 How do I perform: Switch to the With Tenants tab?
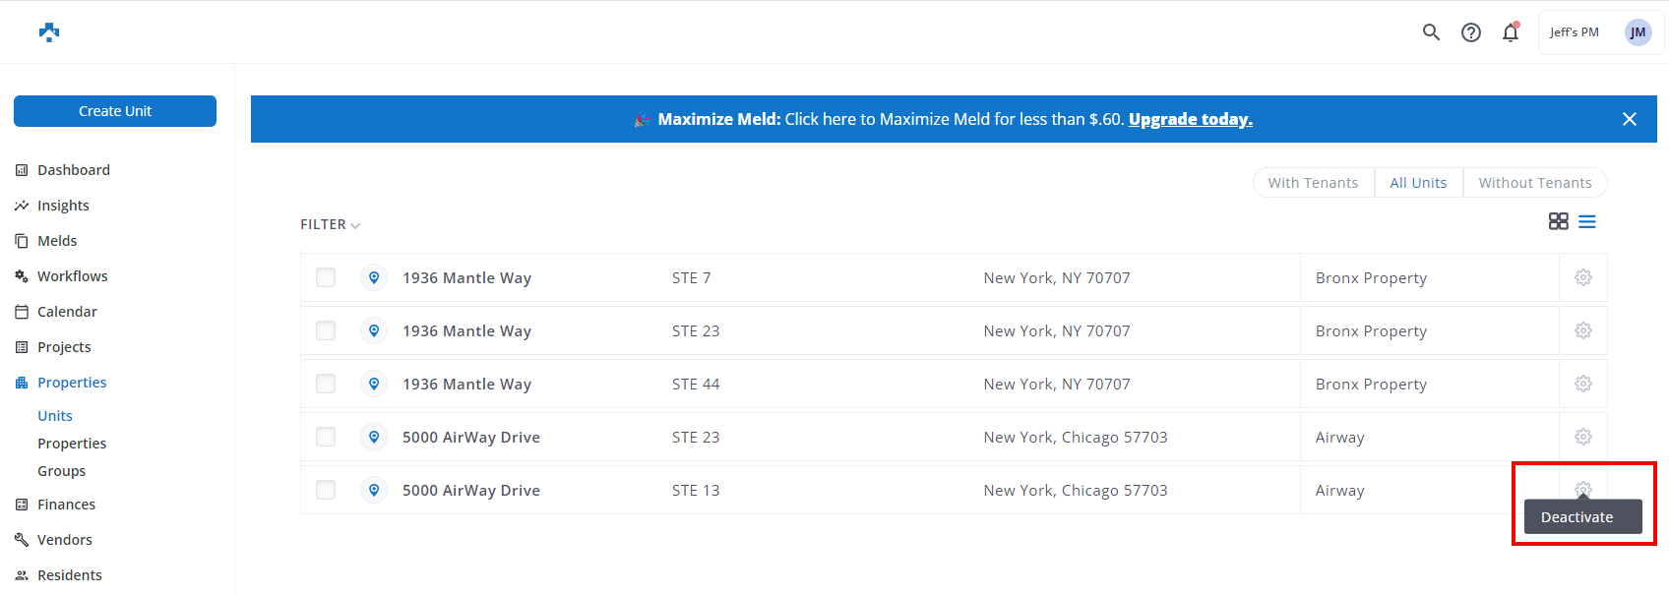[x=1313, y=183]
